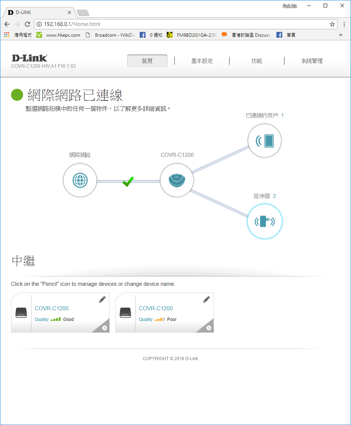Open a new browser tab
Viewport: 351px width, 425px height.
click(83, 12)
